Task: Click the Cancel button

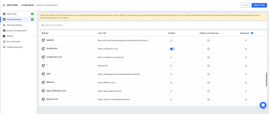Action: coord(245,5)
